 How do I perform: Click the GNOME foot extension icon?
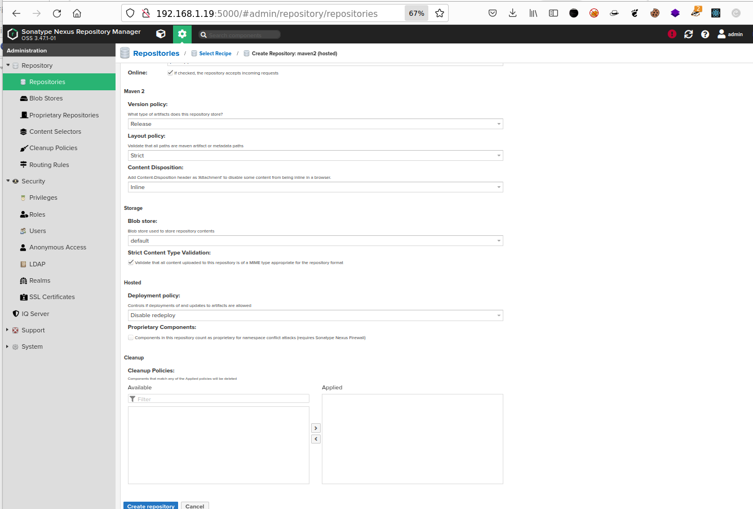635,13
